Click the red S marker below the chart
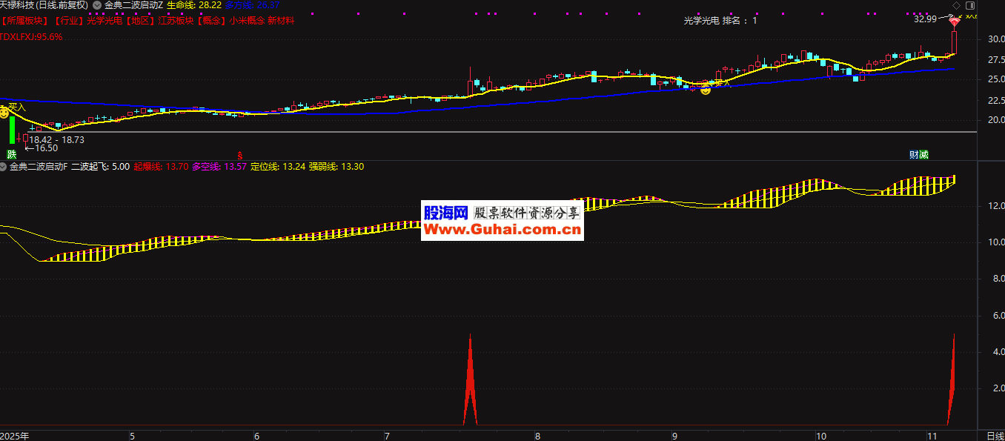The height and width of the screenshot is (441, 1005). [x=239, y=155]
